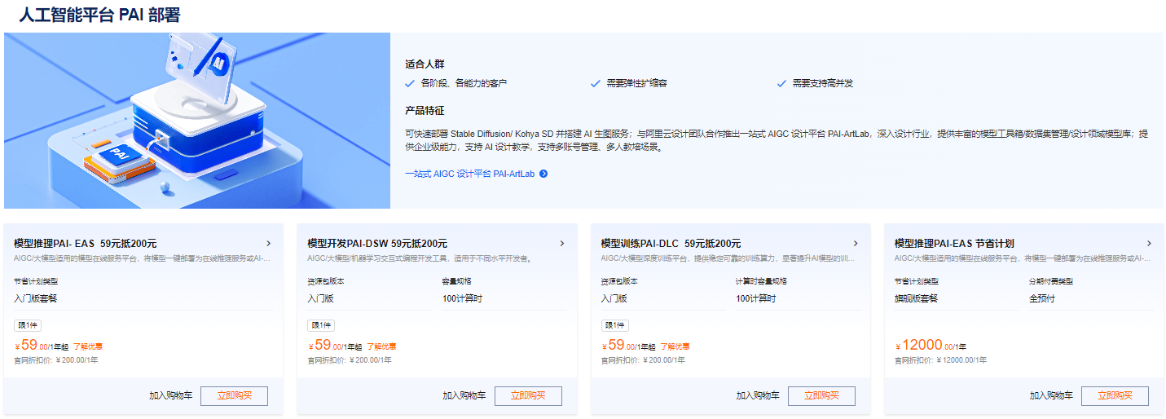Screen dimensions: 1166x419
Task: Select 旗舰版套餐 plan type
Action: (916, 298)
